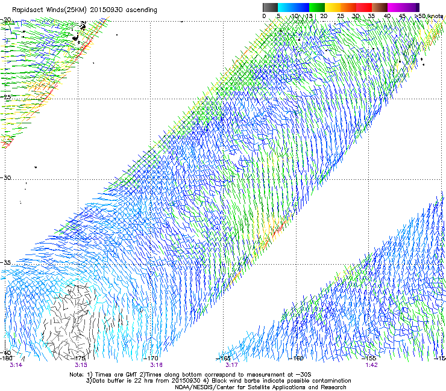Viewport: 446px width, 391px height.
Task: Click the magenta-purple 40-50 knot legend segment
Action: (403, 7)
